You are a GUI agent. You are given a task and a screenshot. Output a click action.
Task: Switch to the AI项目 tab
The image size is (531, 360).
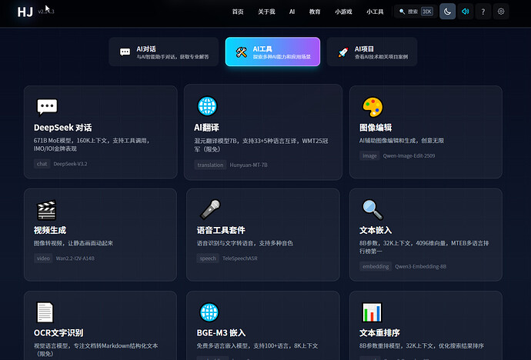pos(376,52)
